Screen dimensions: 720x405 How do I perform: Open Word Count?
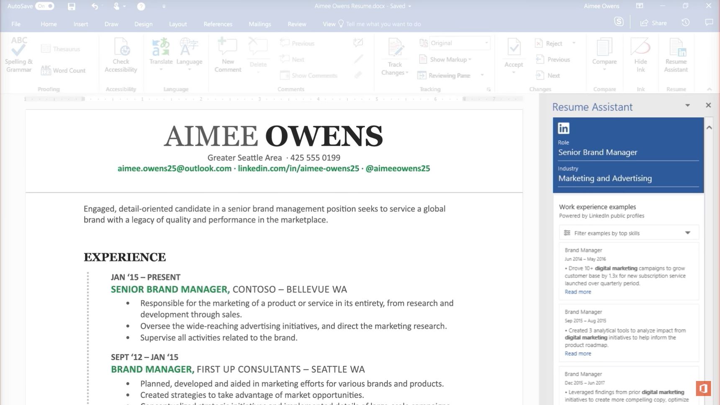pyautogui.click(x=64, y=70)
